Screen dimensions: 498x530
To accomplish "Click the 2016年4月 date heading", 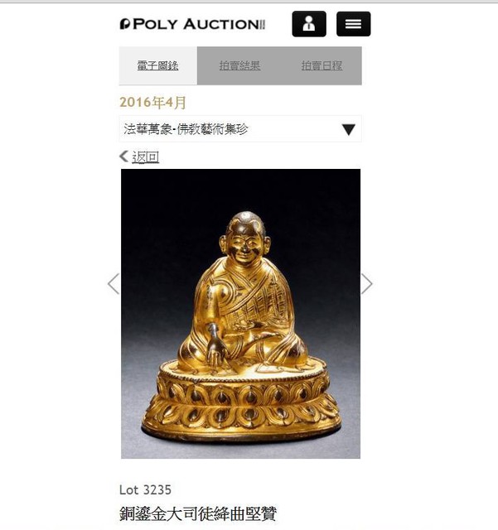I will [152, 102].
